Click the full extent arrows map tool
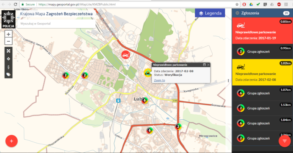 point(8,51)
